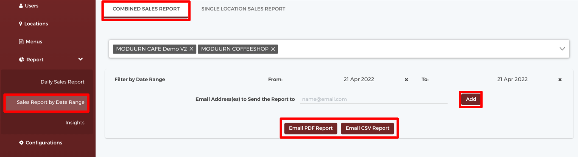The height and width of the screenshot is (157, 578).
Task: Click the Locations pin icon
Action: tap(21, 24)
